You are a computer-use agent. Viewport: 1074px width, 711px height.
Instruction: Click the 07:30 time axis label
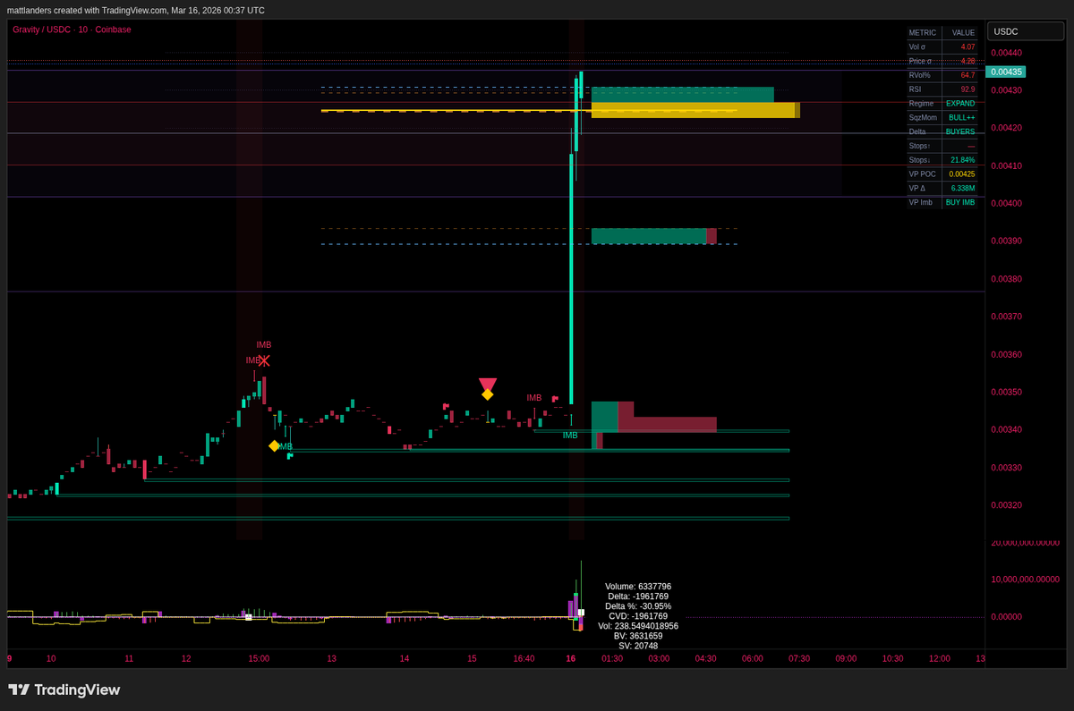point(799,659)
